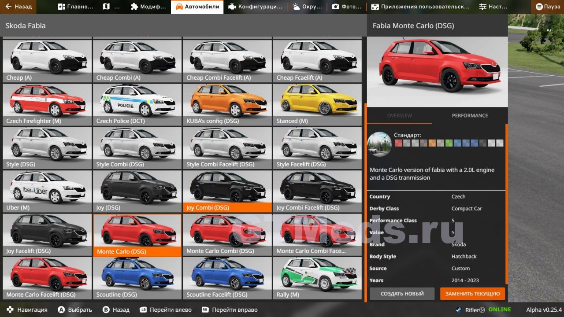
Task: Select the Cheap Combi (A) configuration
Action: pos(137,61)
